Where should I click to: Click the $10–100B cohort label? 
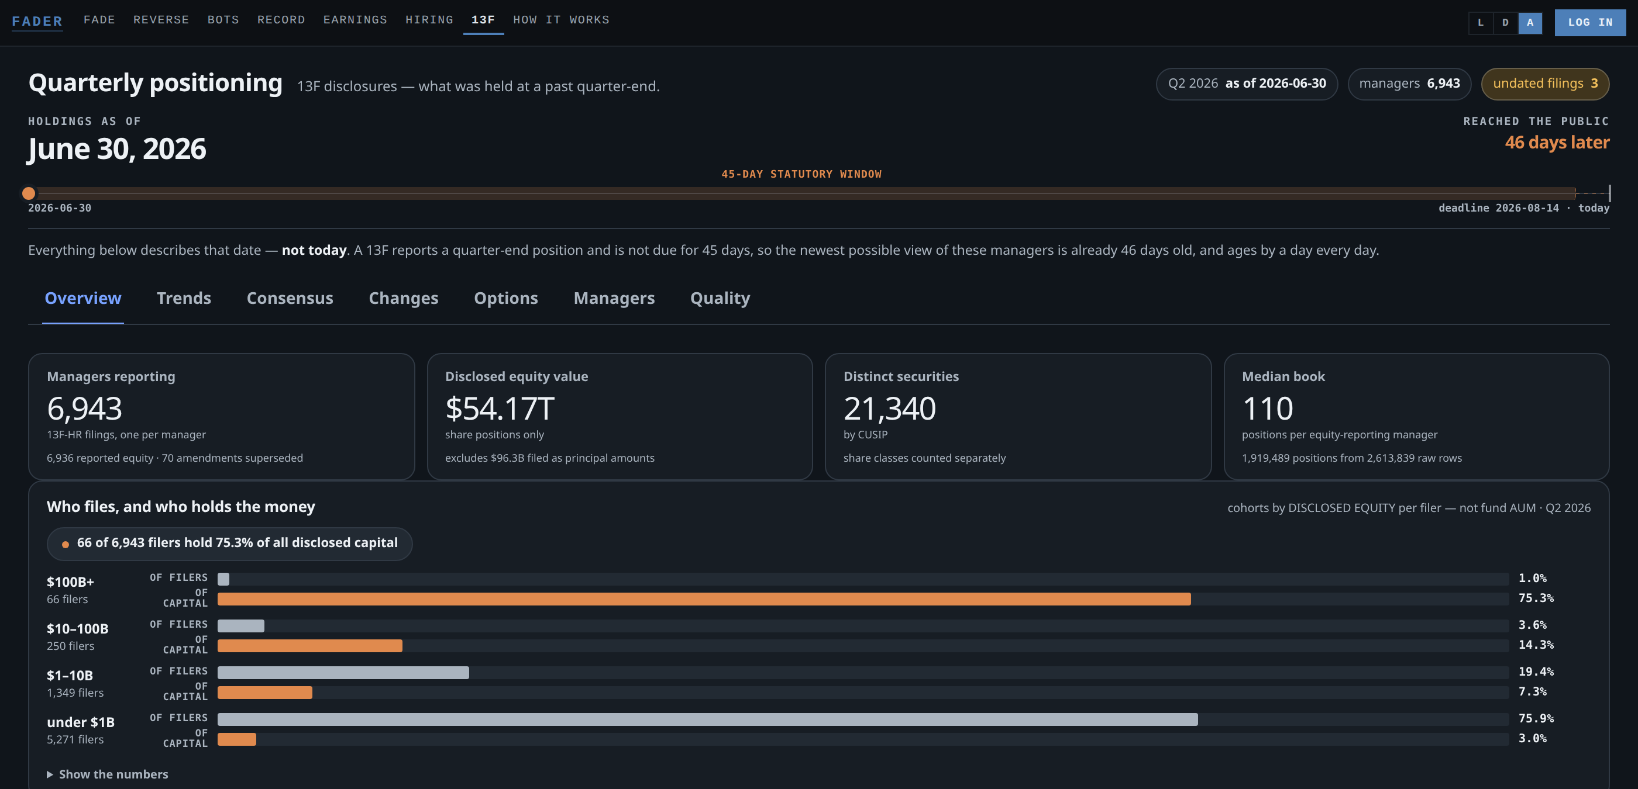78,629
